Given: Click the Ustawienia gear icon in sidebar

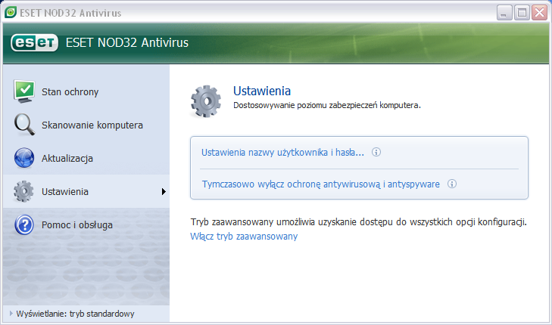Looking at the screenshot, I should [x=23, y=191].
